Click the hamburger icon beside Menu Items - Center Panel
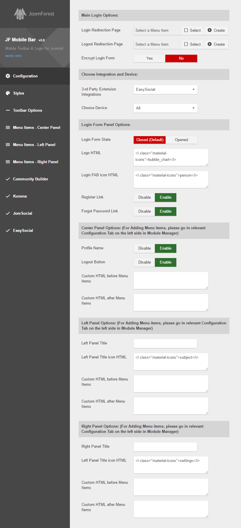 pos(8,127)
